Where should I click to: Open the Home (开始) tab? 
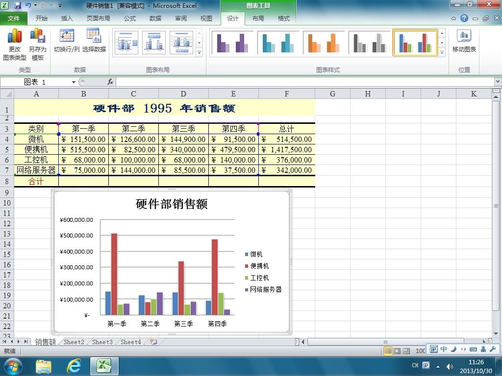pyautogui.click(x=41, y=19)
